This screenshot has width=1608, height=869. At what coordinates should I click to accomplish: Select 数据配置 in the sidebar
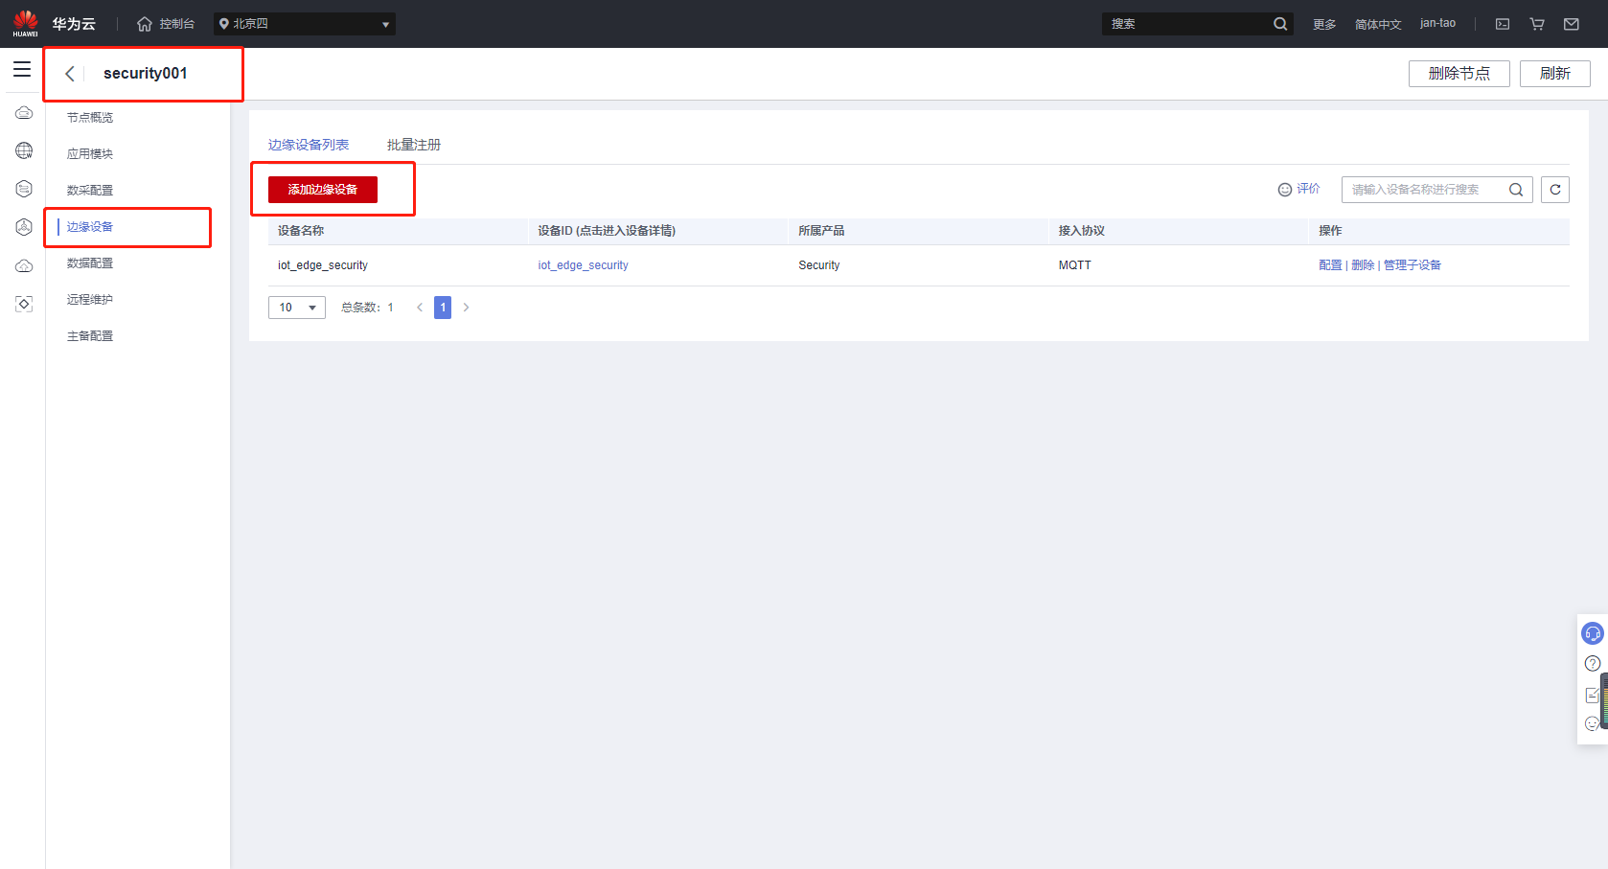[x=90, y=263]
